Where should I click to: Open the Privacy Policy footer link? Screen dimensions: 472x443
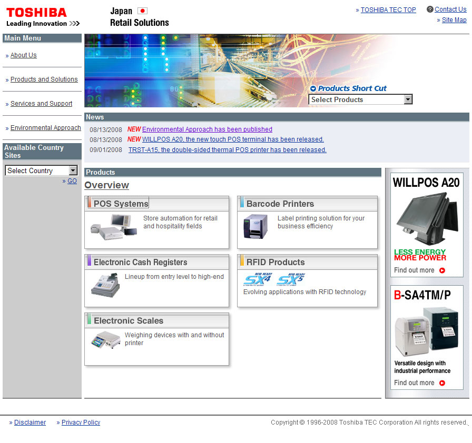coord(81,422)
